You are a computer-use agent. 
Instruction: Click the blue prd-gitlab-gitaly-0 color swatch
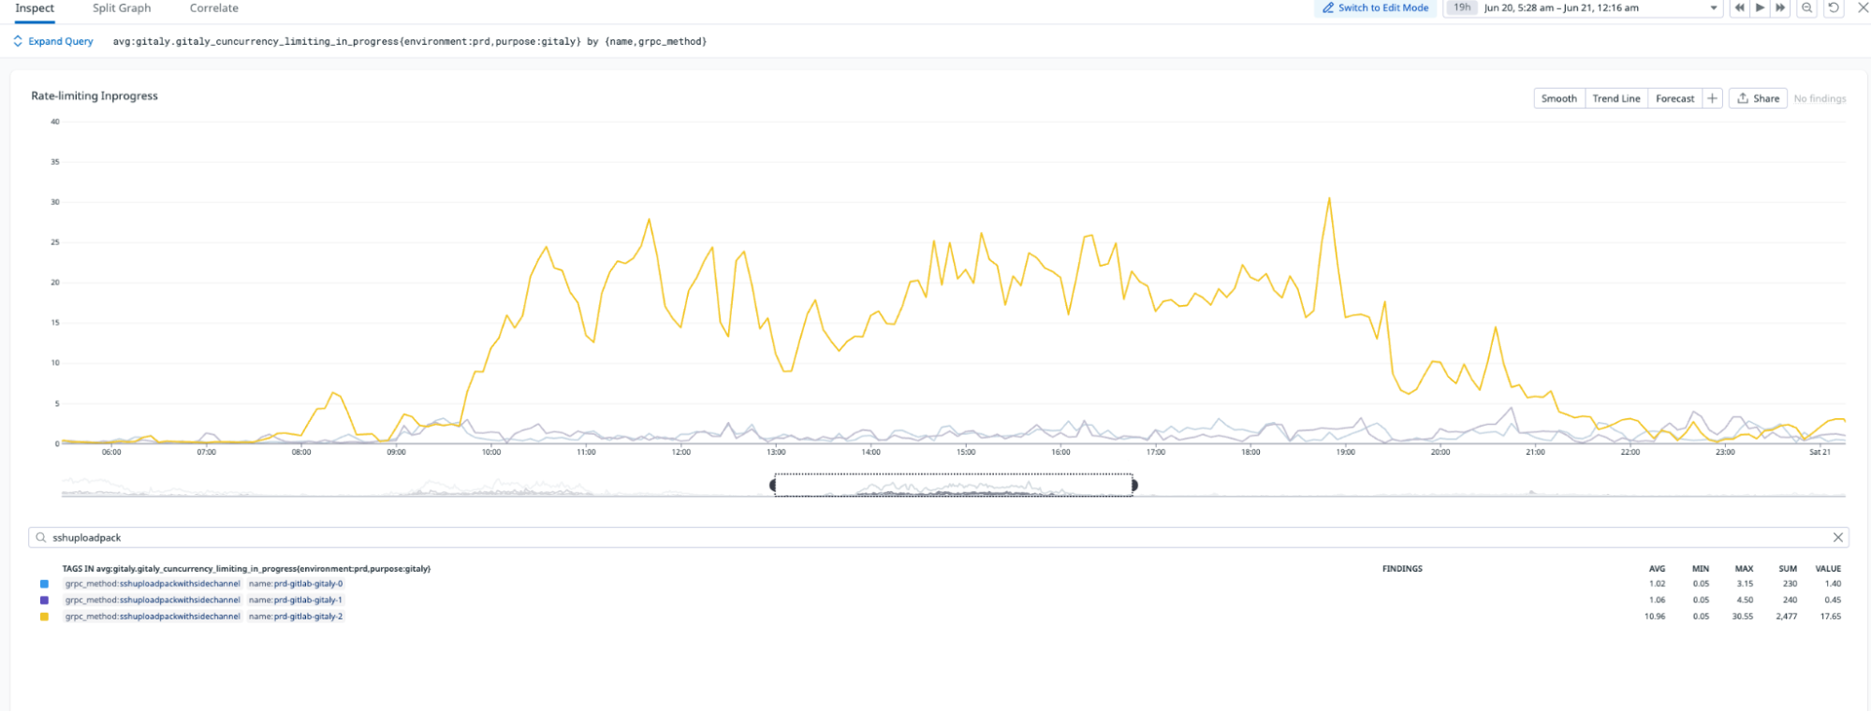(44, 584)
